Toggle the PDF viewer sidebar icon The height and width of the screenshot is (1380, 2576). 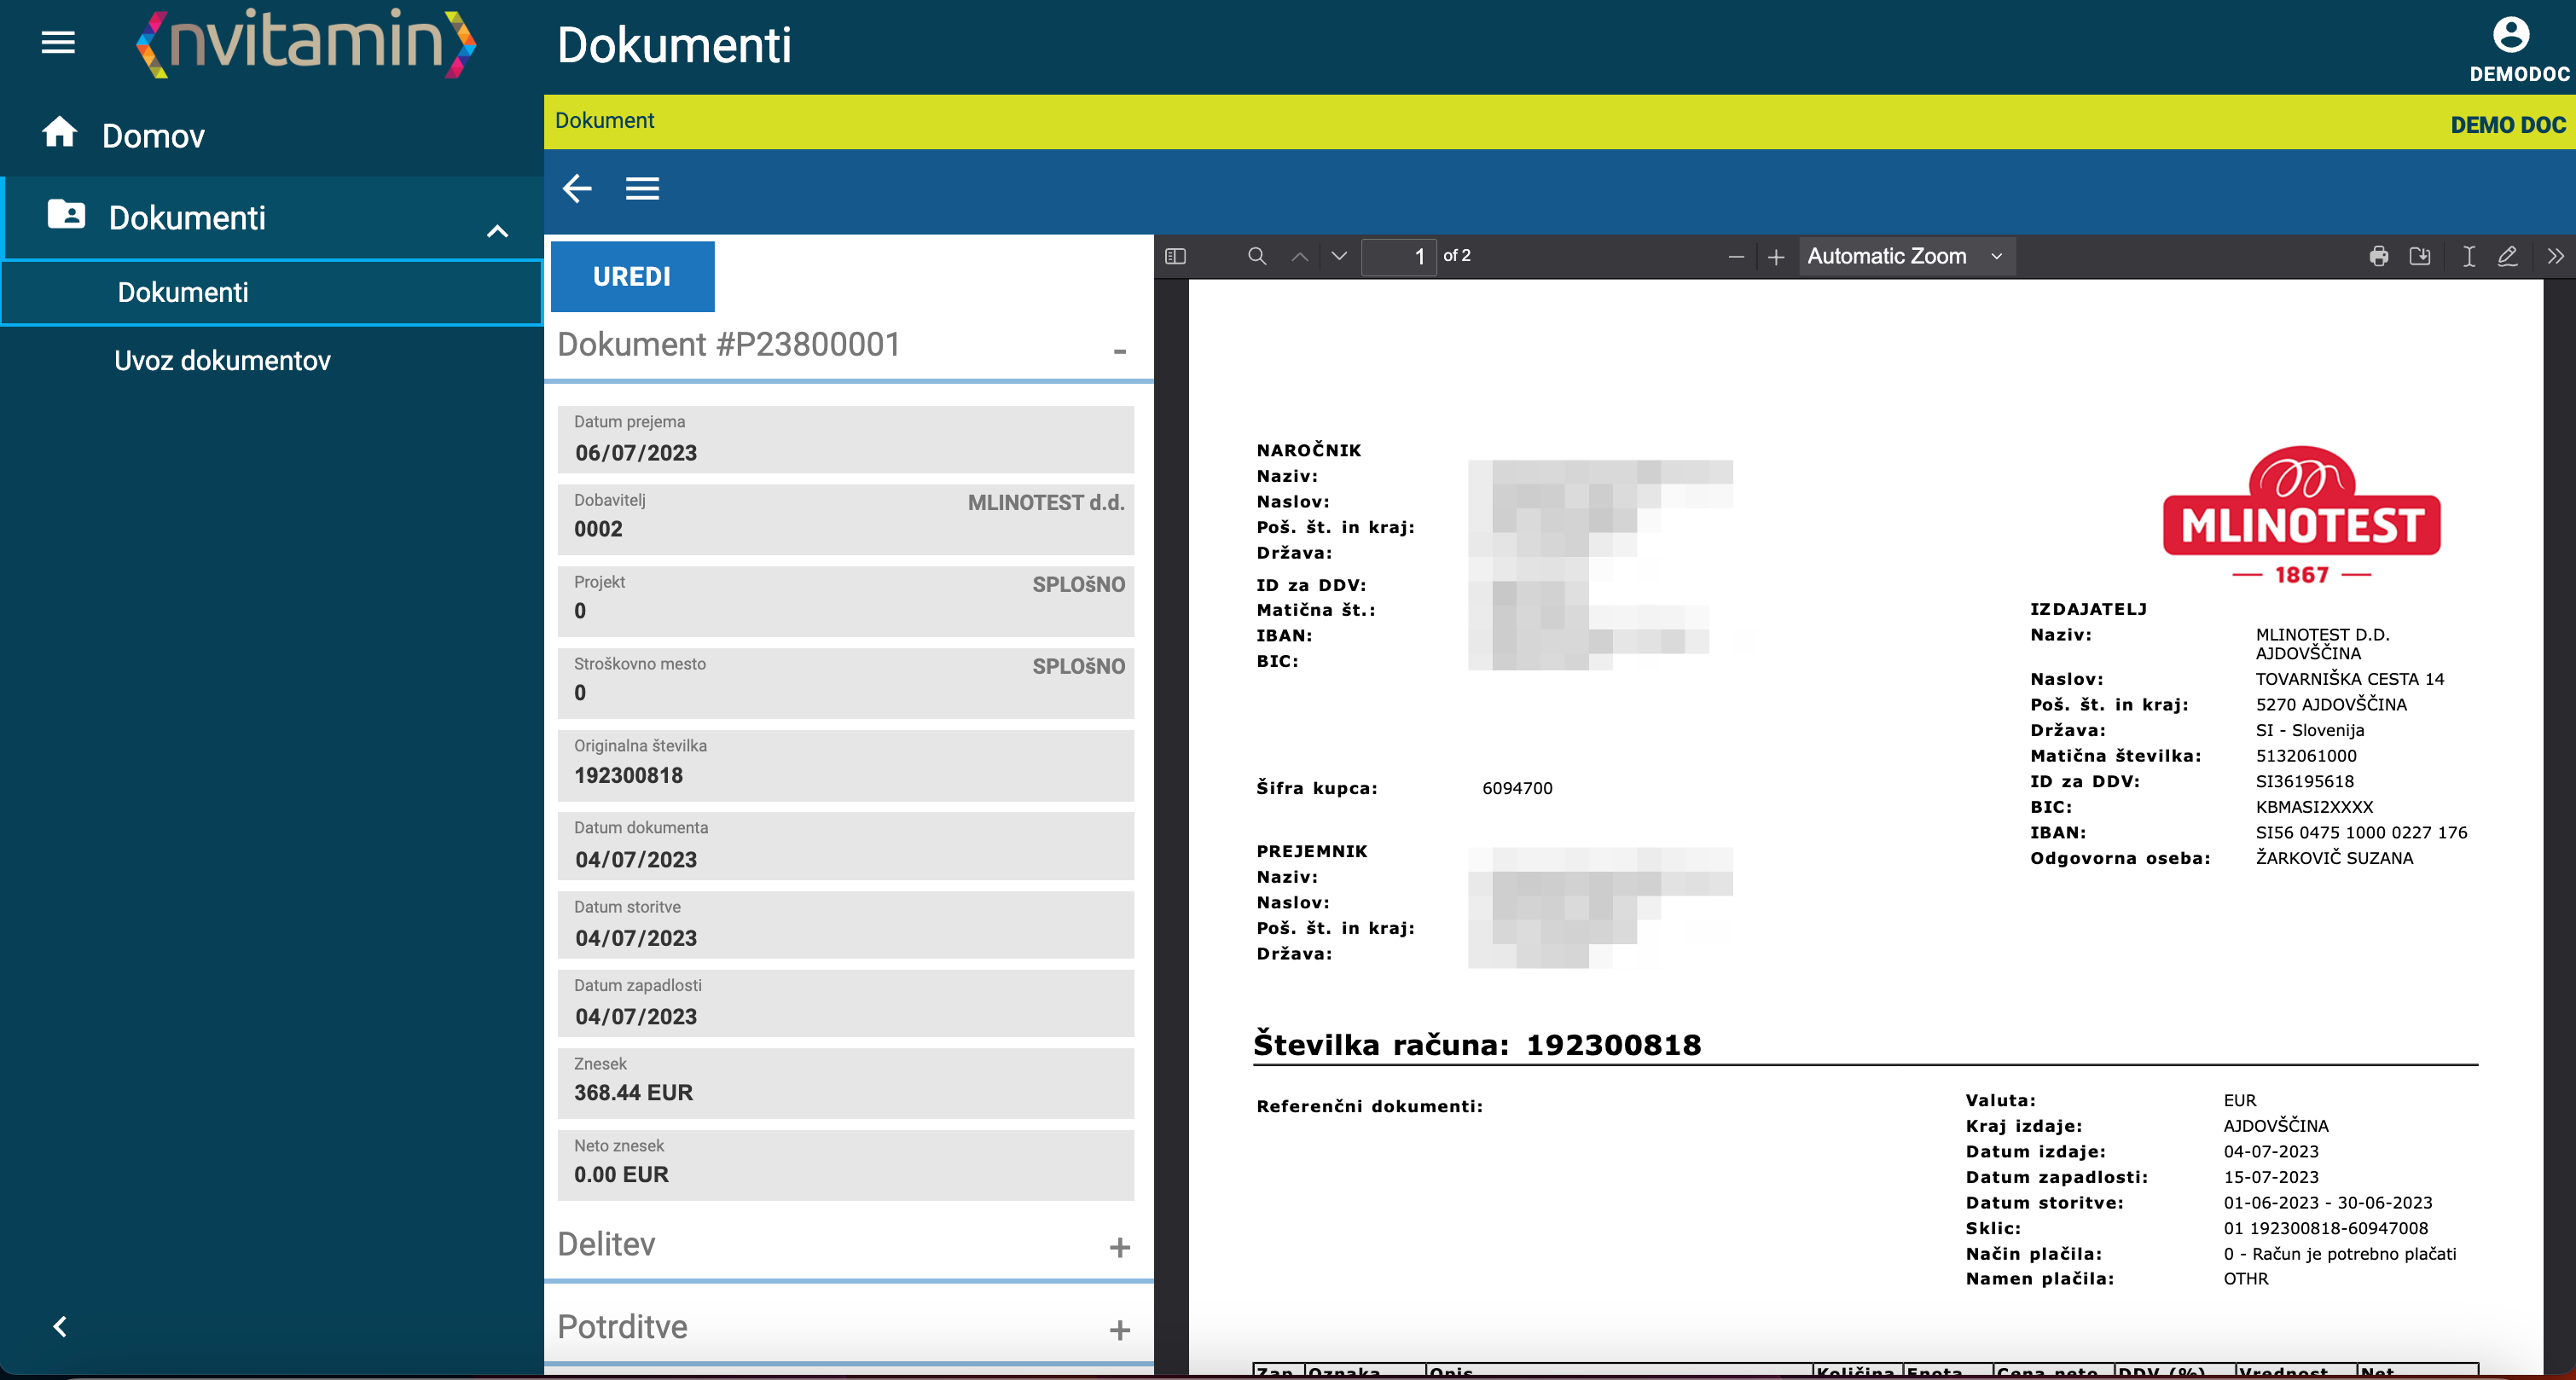pyautogui.click(x=1175, y=256)
